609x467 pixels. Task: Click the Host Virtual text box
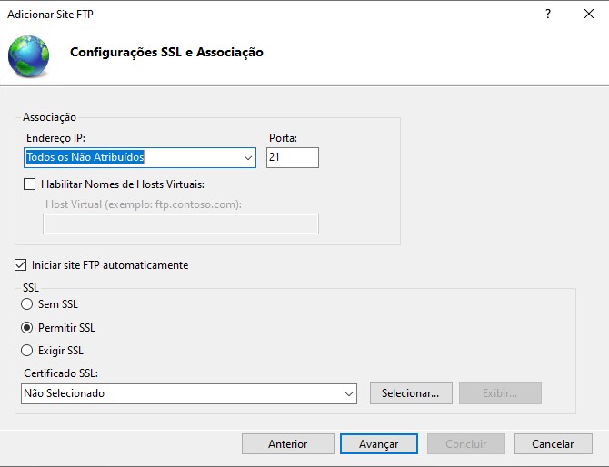(x=182, y=224)
